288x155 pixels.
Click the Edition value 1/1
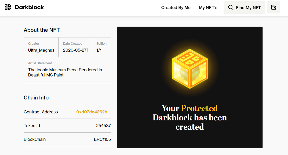coord(99,50)
